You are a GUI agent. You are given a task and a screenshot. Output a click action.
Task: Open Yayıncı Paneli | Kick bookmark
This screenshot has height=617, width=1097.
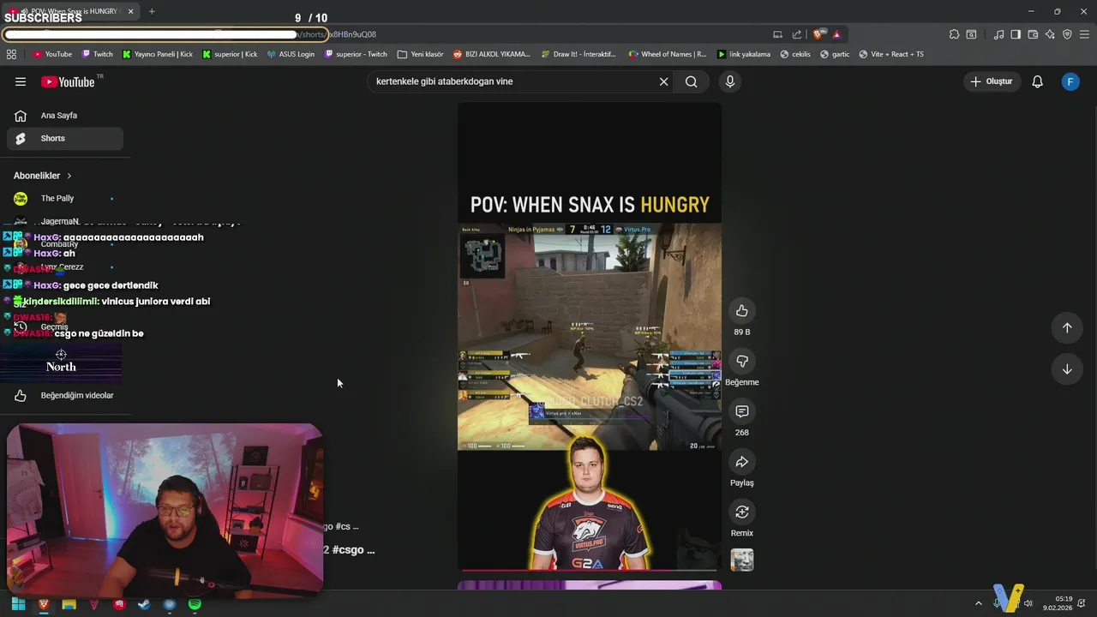click(157, 54)
